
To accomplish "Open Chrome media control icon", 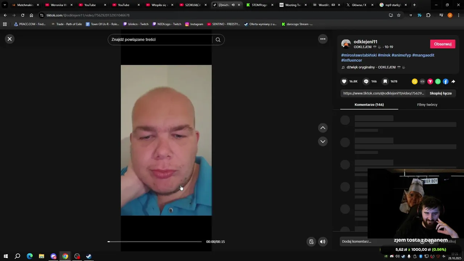I will (441, 15).
